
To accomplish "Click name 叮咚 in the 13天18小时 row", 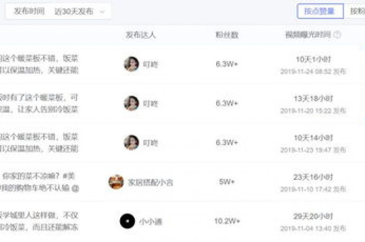I will point(151,104).
